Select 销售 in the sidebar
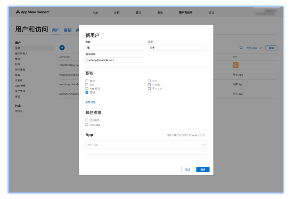The height and width of the screenshot is (199, 291). (x=18, y=75)
